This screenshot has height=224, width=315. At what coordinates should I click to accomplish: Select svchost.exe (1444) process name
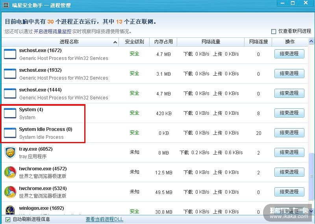(x=41, y=90)
